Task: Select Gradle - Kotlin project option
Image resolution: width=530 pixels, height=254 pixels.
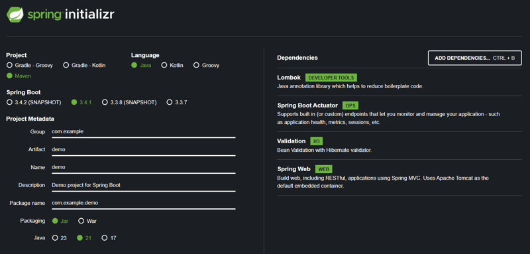Action: coord(85,65)
